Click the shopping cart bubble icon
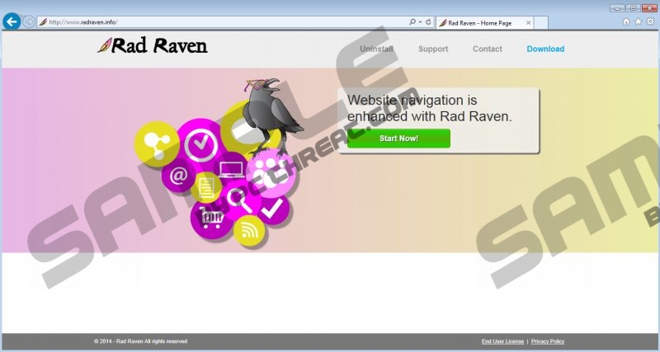 pyautogui.click(x=213, y=217)
